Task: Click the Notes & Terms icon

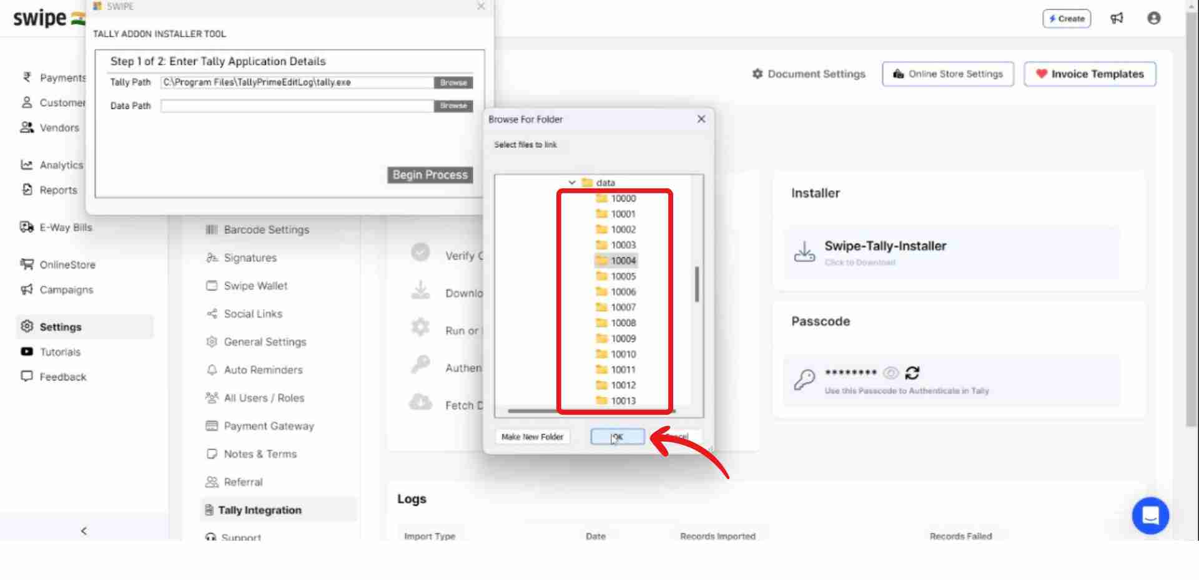Action: pyautogui.click(x=212, y=454)
